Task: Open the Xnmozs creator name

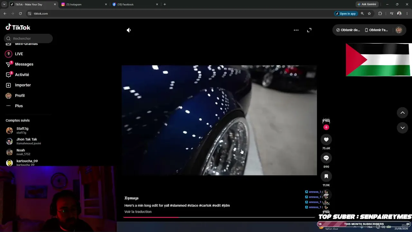Action: click(x=131, y=198)
